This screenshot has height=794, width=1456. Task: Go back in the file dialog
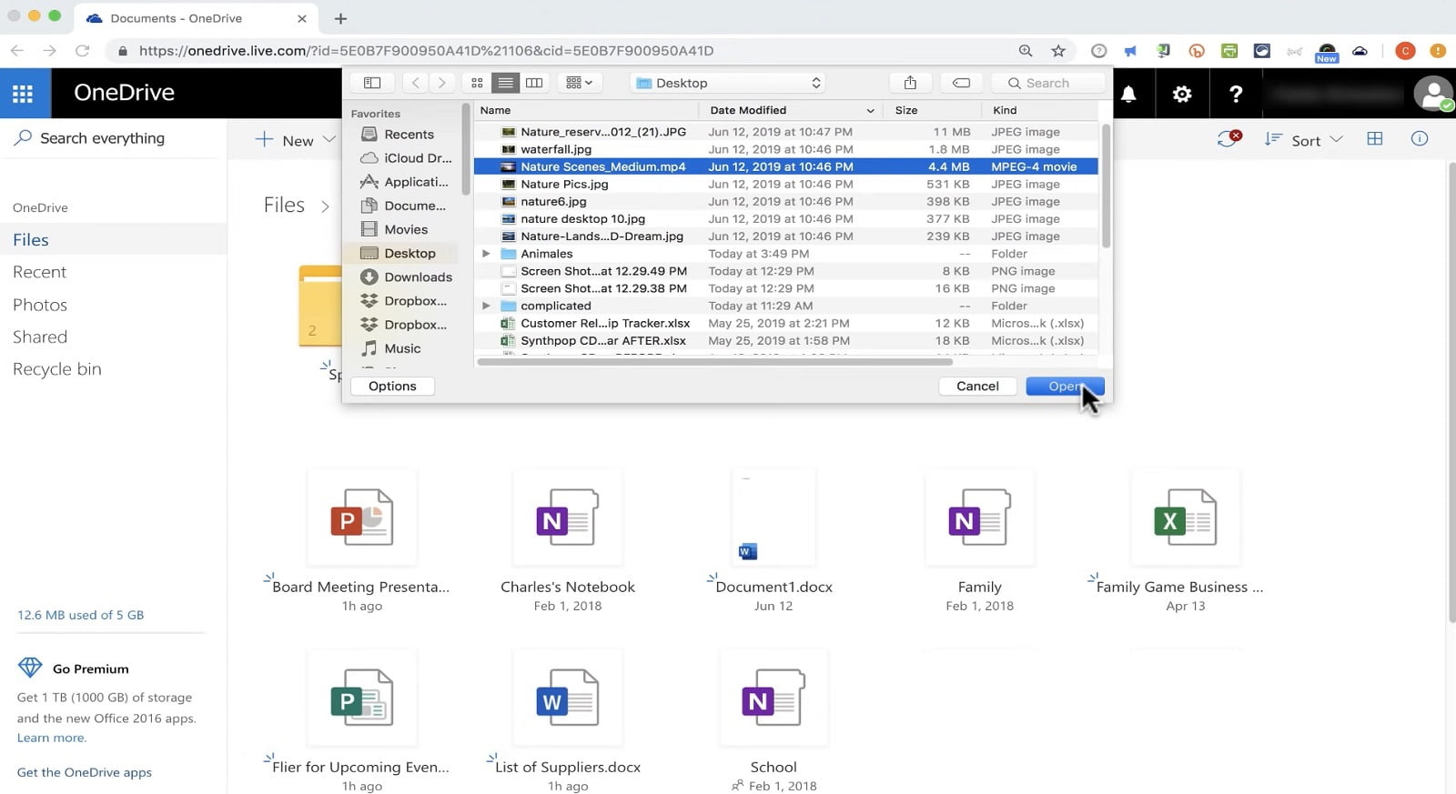[416, 83]
